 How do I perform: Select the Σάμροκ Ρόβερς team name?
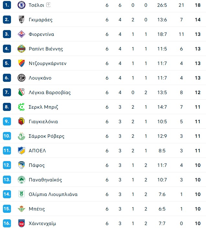click(47, 136)
